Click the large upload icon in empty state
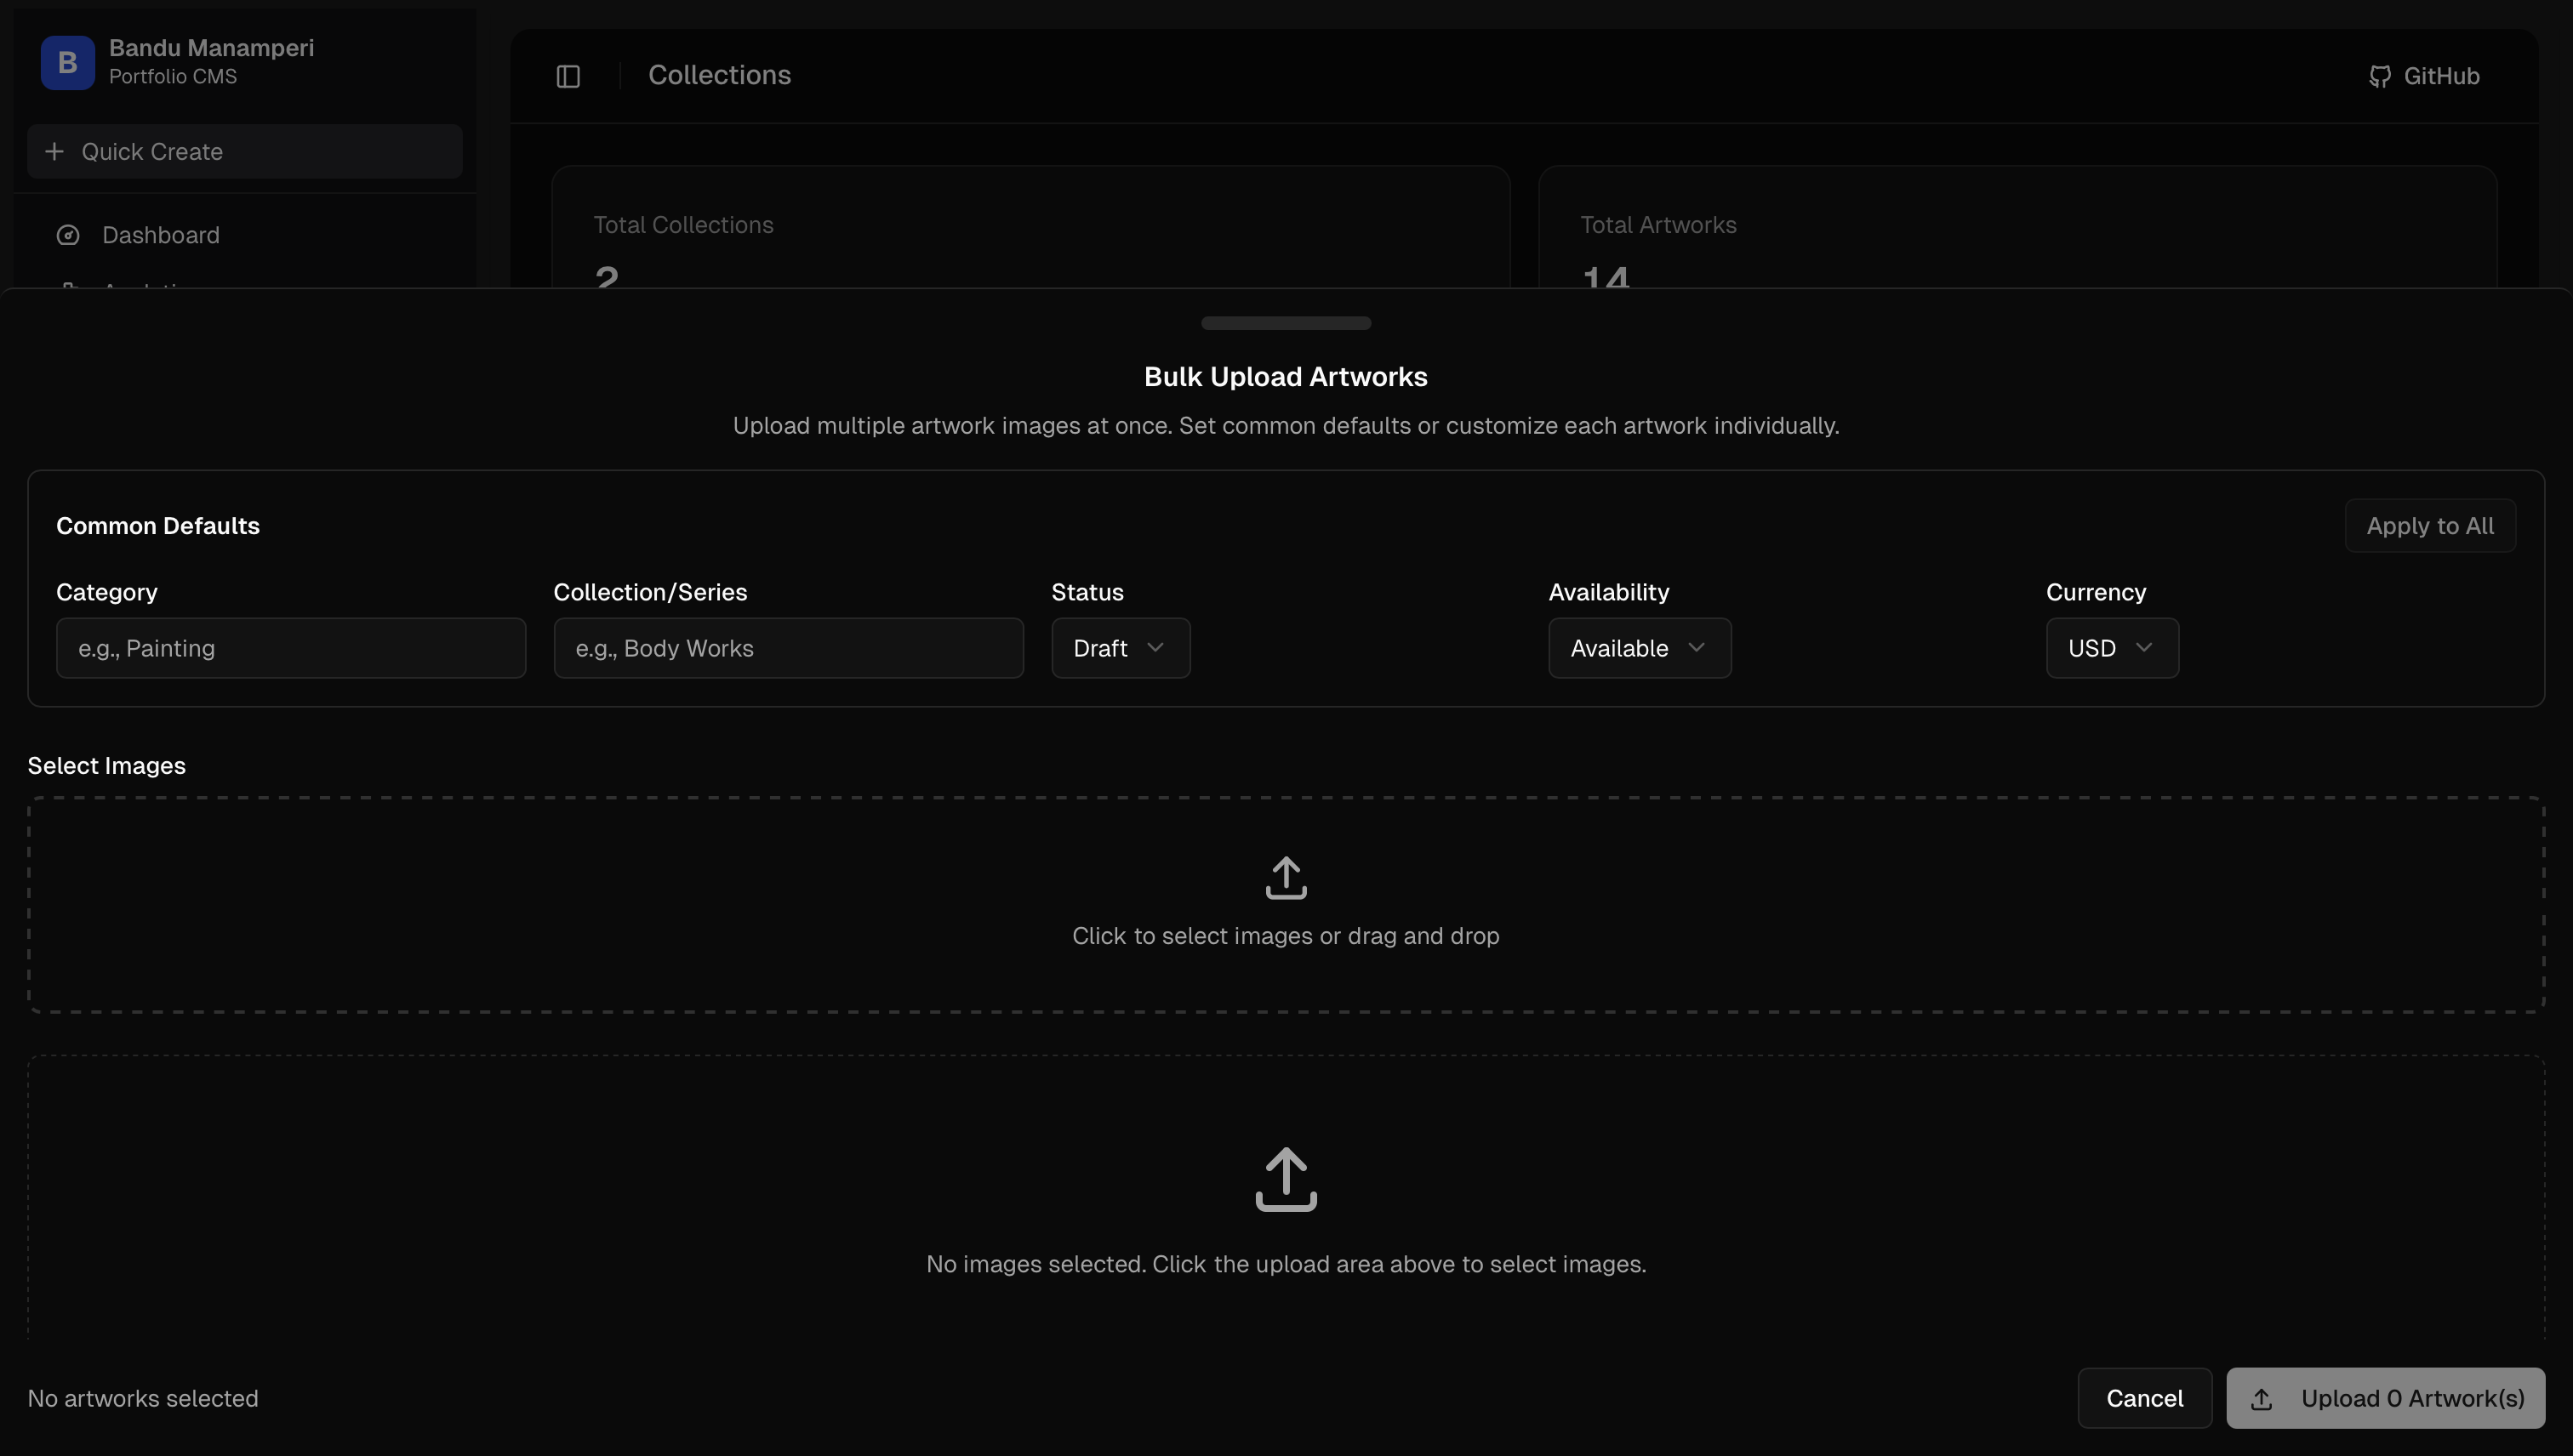Viewport: 2573px width, 1456px height. click(x=1286, y=1179)
